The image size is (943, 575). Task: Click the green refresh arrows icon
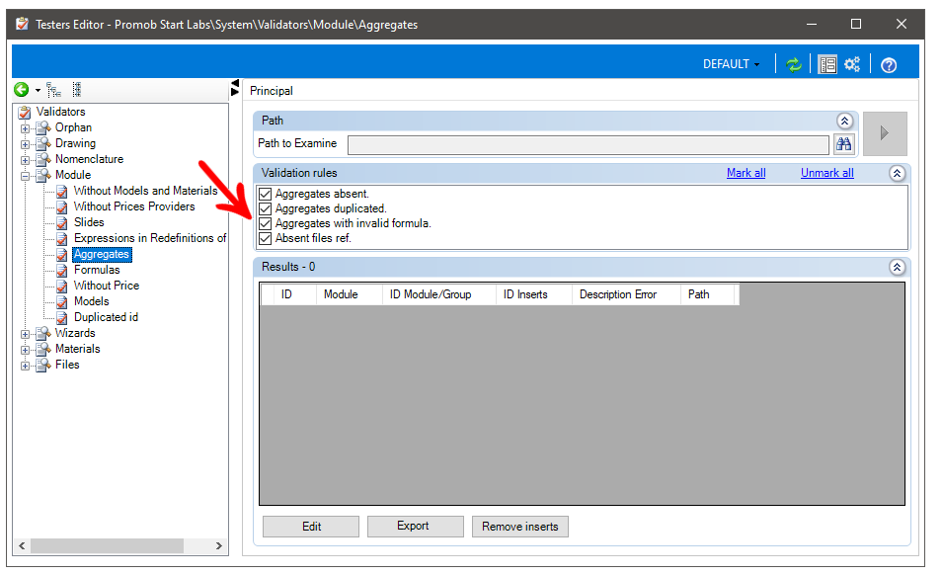793,64
